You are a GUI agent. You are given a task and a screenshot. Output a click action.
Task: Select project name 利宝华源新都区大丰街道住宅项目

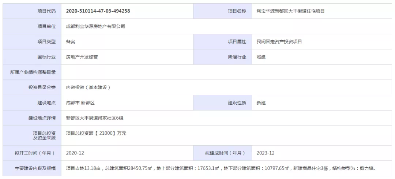[x=290, y=11]
